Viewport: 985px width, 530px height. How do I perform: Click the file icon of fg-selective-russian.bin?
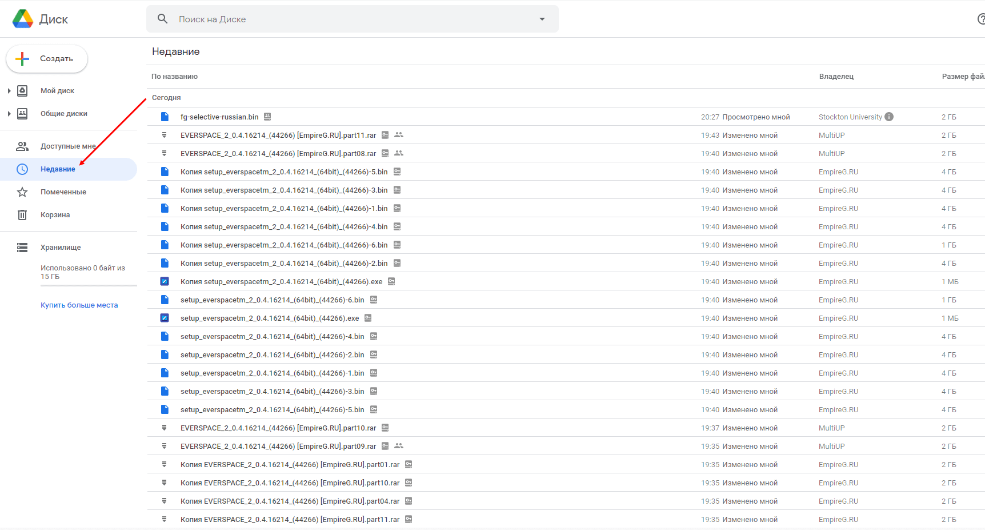coord(165,117)
